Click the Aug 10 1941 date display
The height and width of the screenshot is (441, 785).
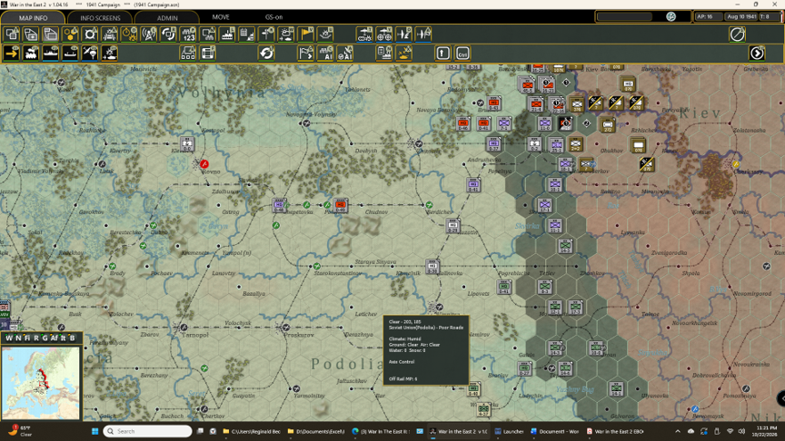(741, 16)
